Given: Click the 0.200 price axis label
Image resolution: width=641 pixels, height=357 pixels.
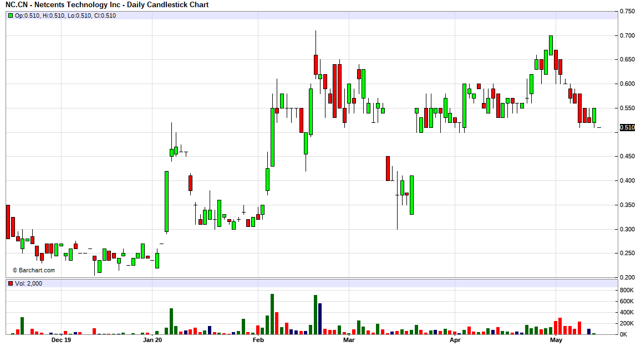Looking at the screenshot, I should 628,277.
